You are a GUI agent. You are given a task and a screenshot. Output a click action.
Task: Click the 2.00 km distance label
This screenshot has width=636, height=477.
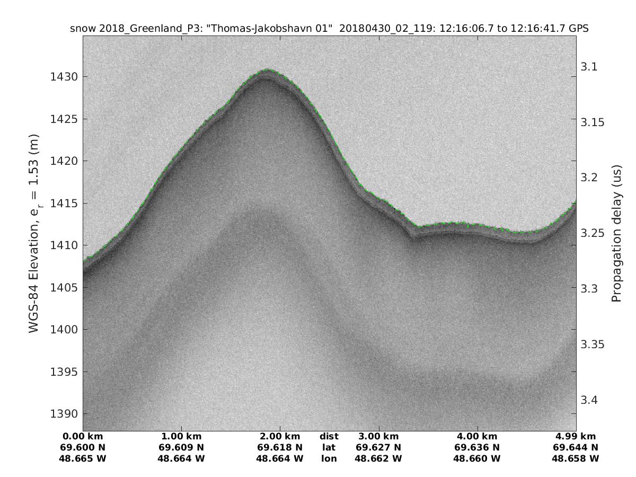[x=280, y=437]
